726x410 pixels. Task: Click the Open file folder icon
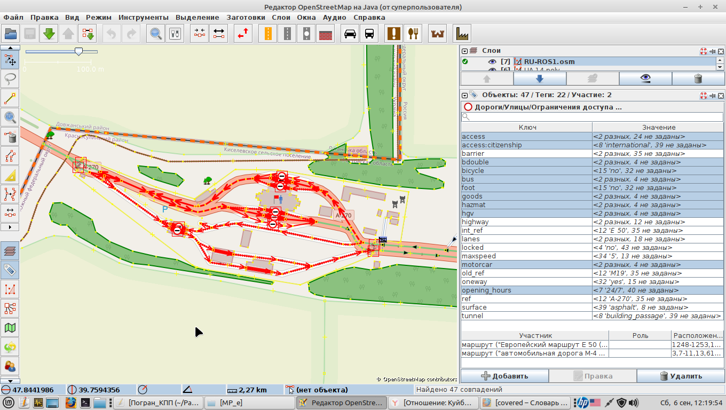click(x=11, y=34)
